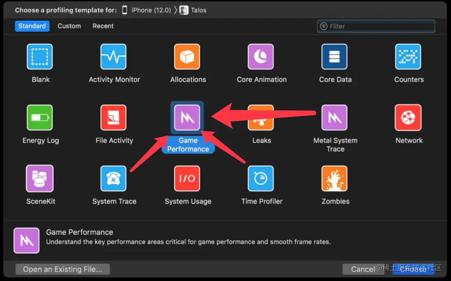The width and height of the screenshot is (451, 281).
Task: Click the 'Understand the key performance areas' description
Action: tap(188, 242)
